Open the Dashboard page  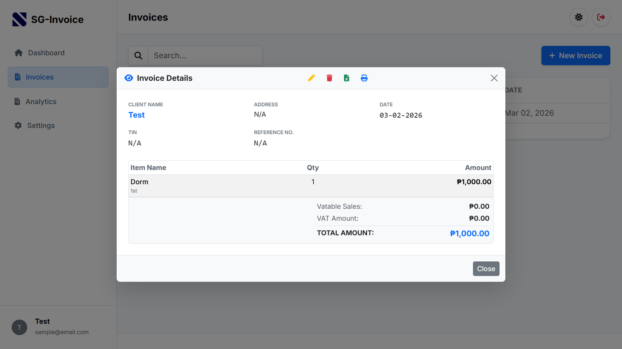click(x=46, y=53)
